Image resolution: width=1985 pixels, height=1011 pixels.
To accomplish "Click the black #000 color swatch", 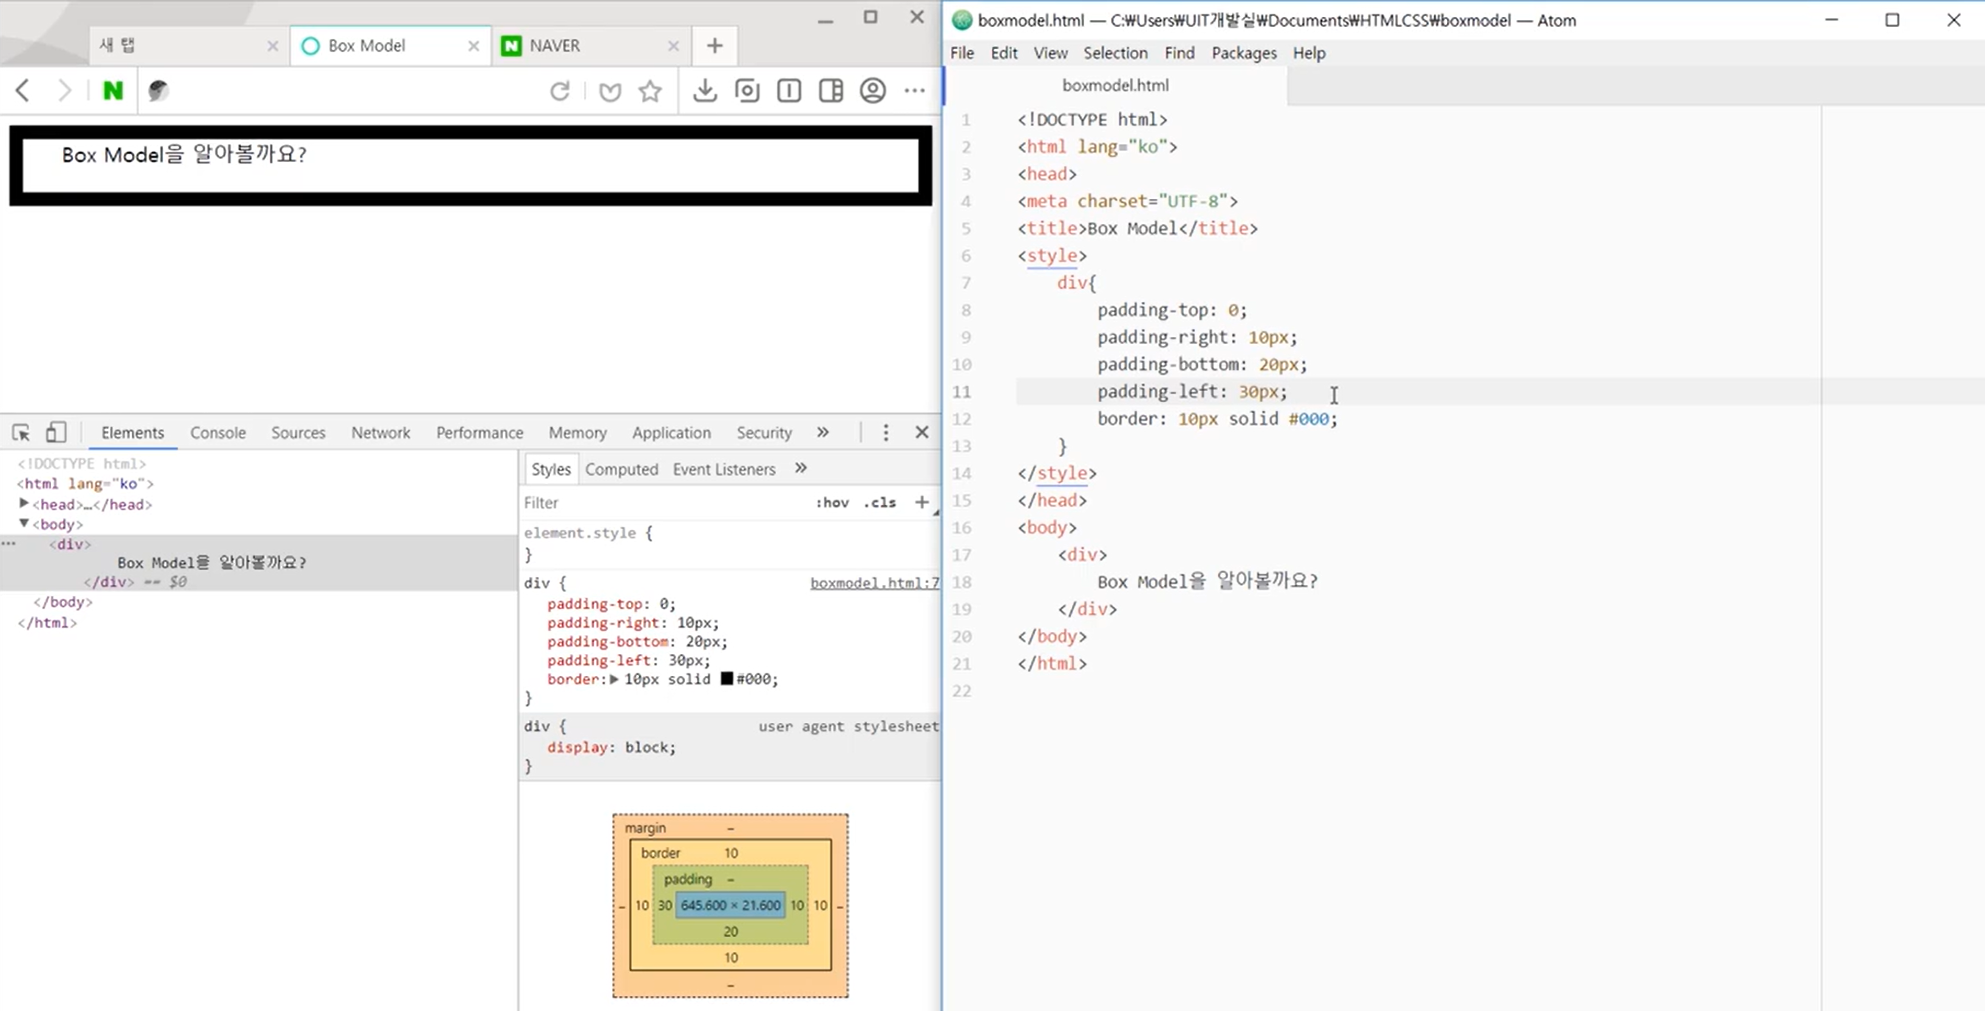I will (x=727, y=679).
